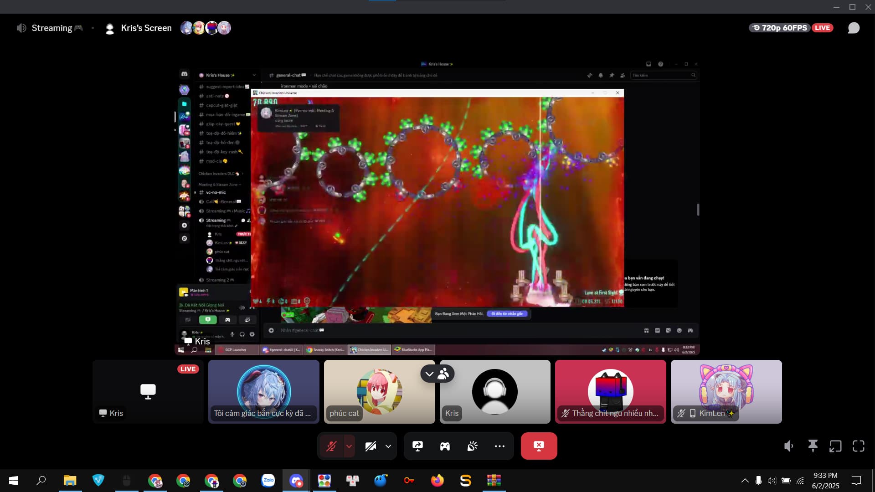Select KimLen participant tile
The height and width of the screenshot is (492, 875).
(726, 392)
